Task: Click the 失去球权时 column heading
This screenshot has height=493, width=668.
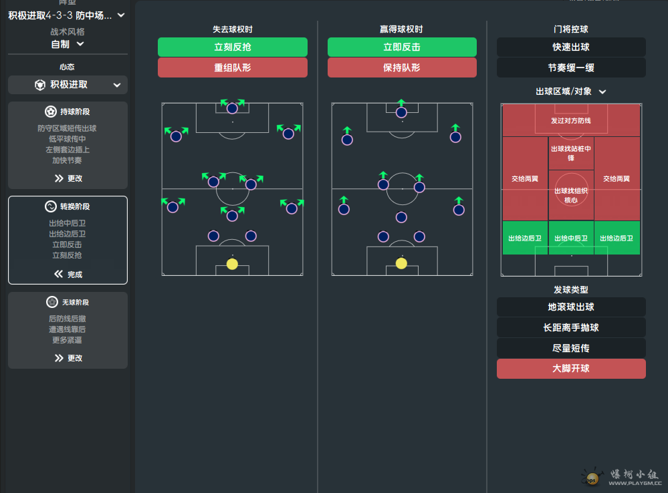Action: 233,29
